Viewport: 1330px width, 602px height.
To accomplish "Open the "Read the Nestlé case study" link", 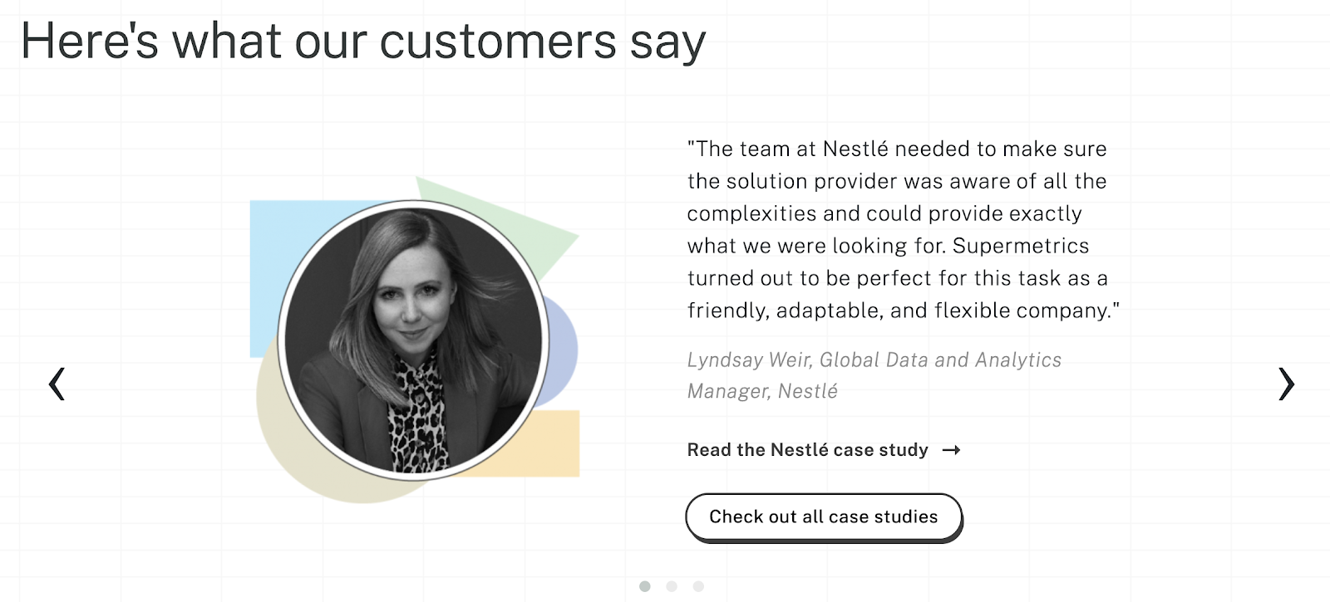I will 807,450.
